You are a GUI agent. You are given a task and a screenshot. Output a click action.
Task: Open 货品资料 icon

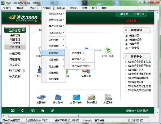108,97
